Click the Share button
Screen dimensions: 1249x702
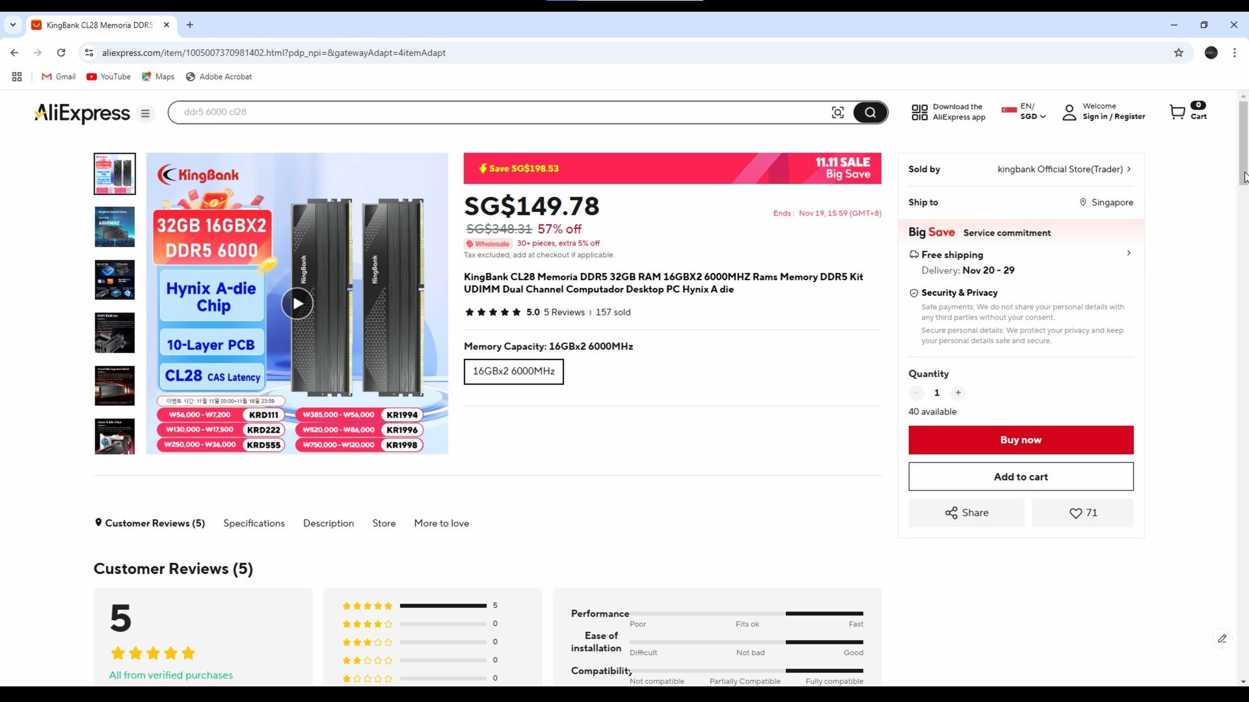pos(966,513)
